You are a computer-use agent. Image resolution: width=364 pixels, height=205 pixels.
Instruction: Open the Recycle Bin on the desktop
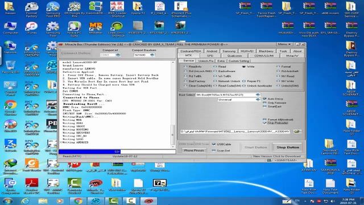click(10, 67)
